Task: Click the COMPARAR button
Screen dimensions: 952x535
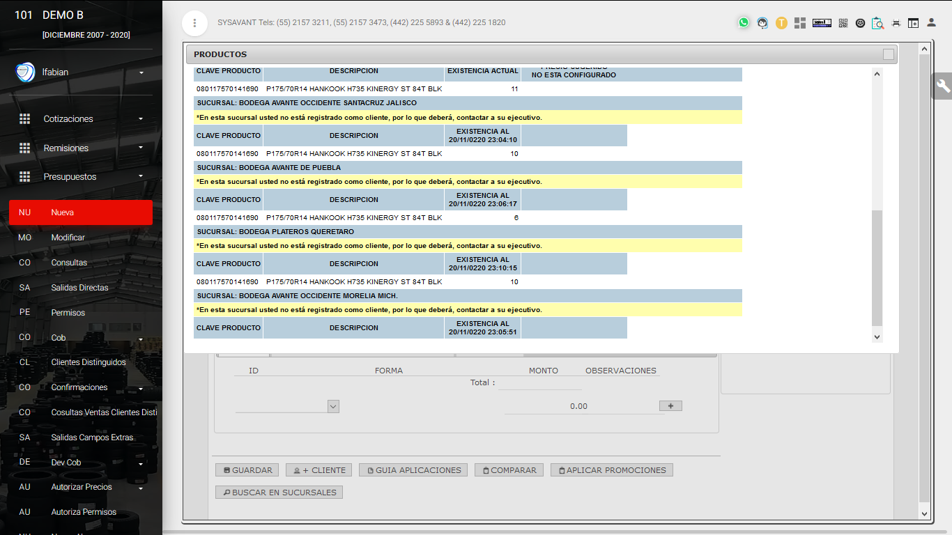Action: coord(509,470)
